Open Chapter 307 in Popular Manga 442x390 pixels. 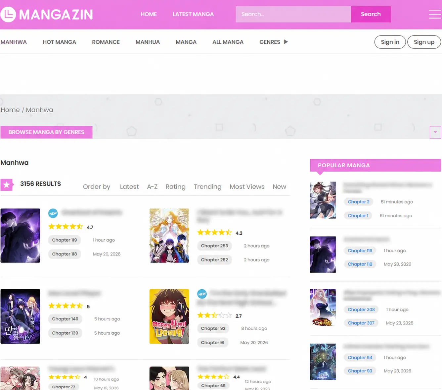[361, 323]
